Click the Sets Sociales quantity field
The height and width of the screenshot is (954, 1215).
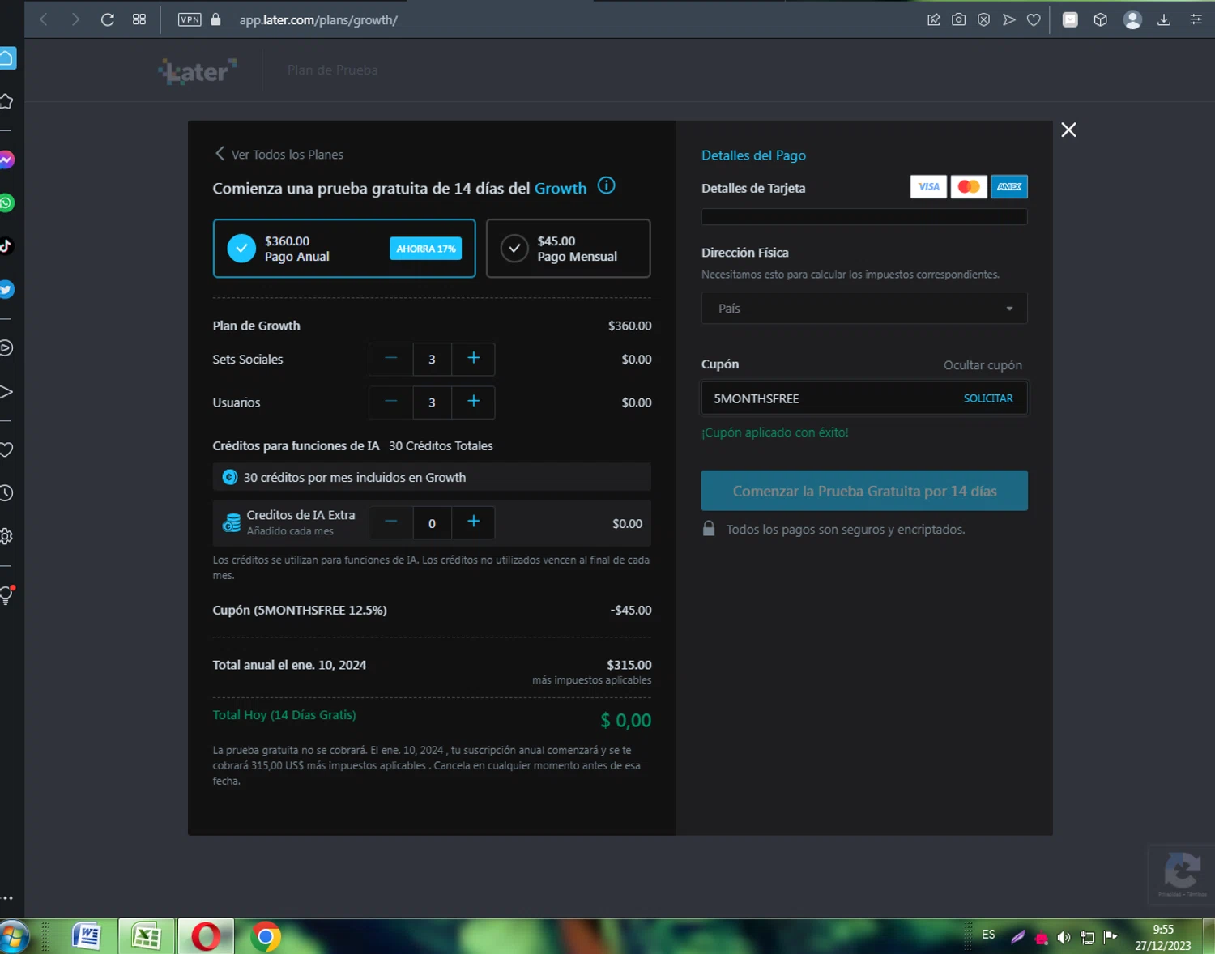[432, 359]
